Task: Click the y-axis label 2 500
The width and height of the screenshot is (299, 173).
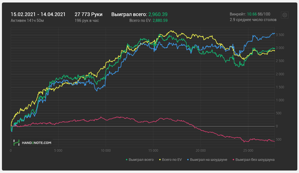Action: pos(280,61)
